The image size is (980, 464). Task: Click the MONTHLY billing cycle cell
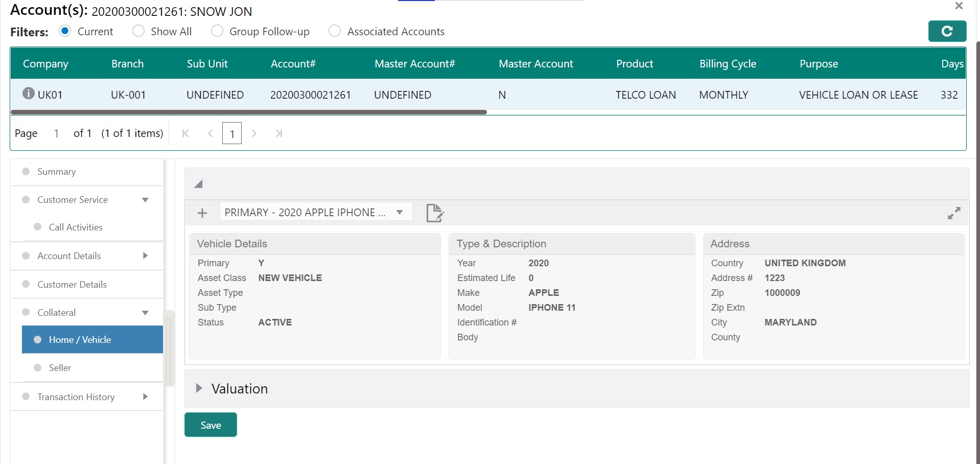724,95
